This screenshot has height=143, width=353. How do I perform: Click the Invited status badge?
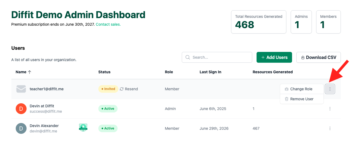click(x=108, y=89)
